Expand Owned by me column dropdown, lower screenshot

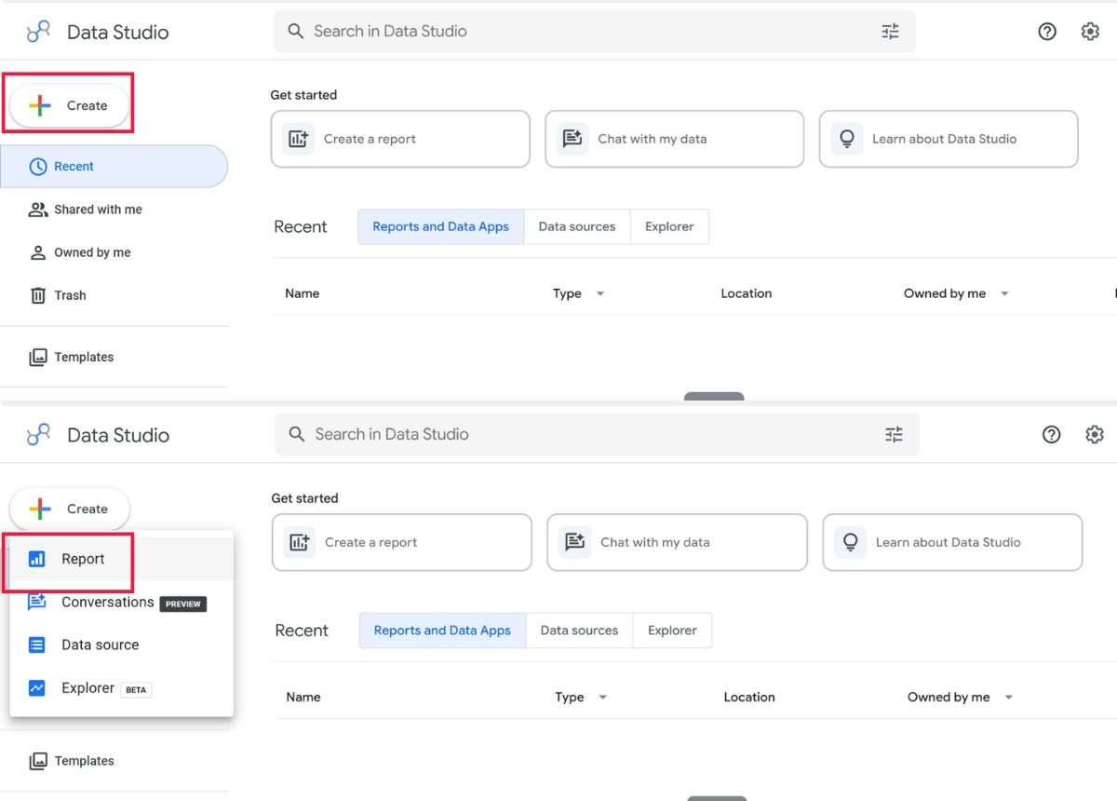coord(1008,697)
